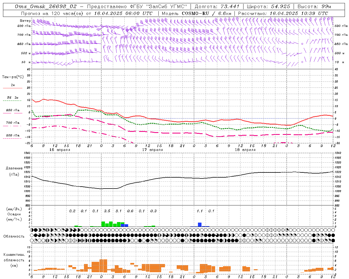The width and height of the screenshot is (349, 279).
Task: Click the Прогноз на 120 часа(ов) text
Action: [52, 13]
